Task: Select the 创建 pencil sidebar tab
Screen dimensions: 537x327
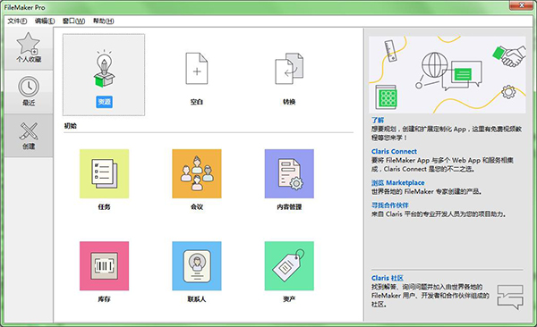Action: [x=29, y=136]
